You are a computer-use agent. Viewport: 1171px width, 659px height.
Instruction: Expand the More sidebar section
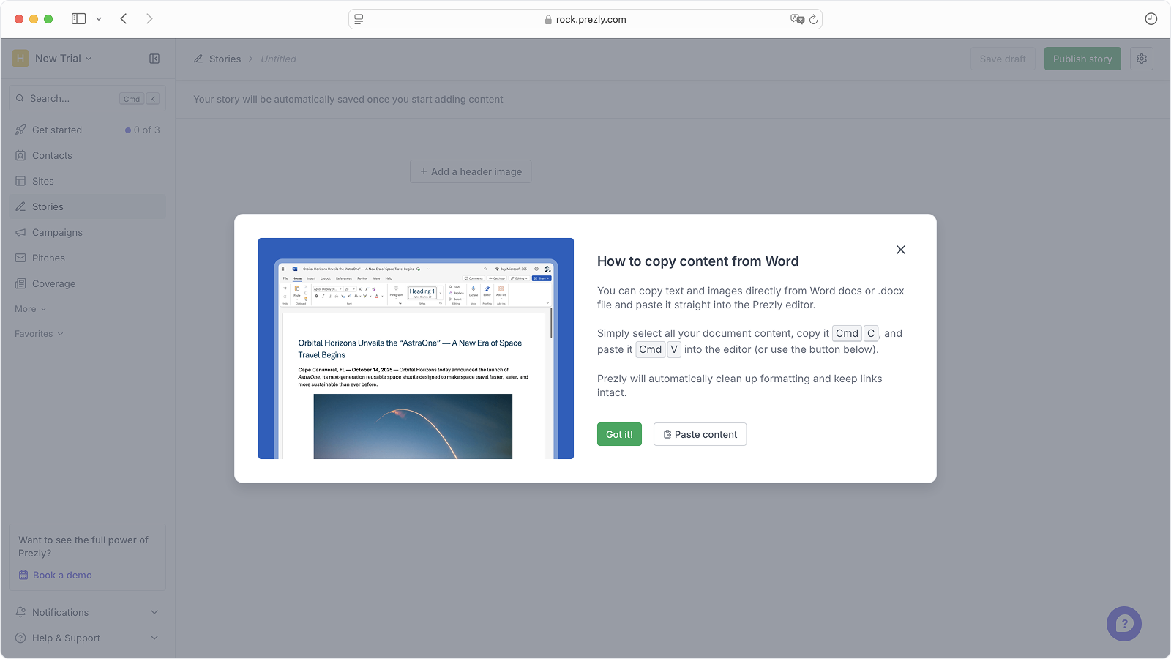tap(30, 309)
